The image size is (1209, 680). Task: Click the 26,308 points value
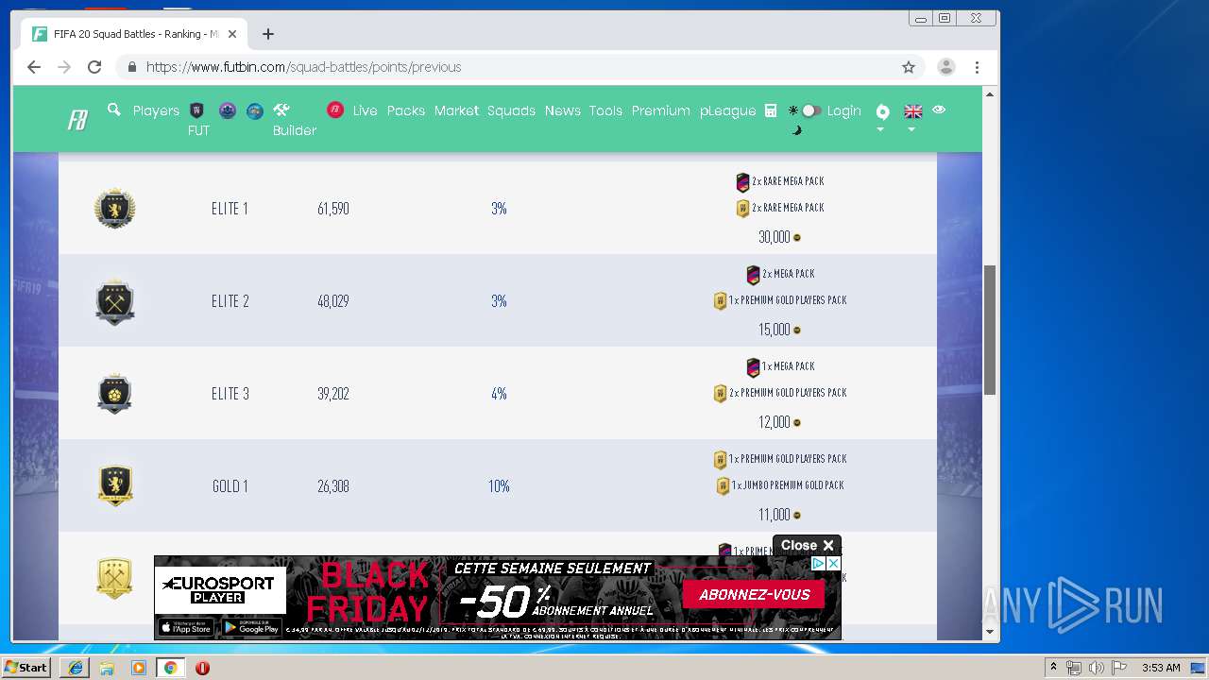click(x=333, y=486)
